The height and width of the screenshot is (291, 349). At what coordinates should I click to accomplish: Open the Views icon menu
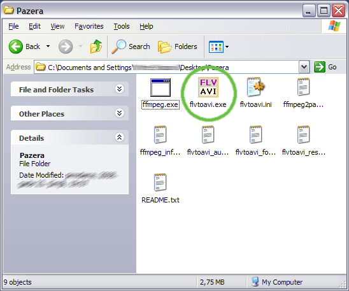tap(216, 46)
